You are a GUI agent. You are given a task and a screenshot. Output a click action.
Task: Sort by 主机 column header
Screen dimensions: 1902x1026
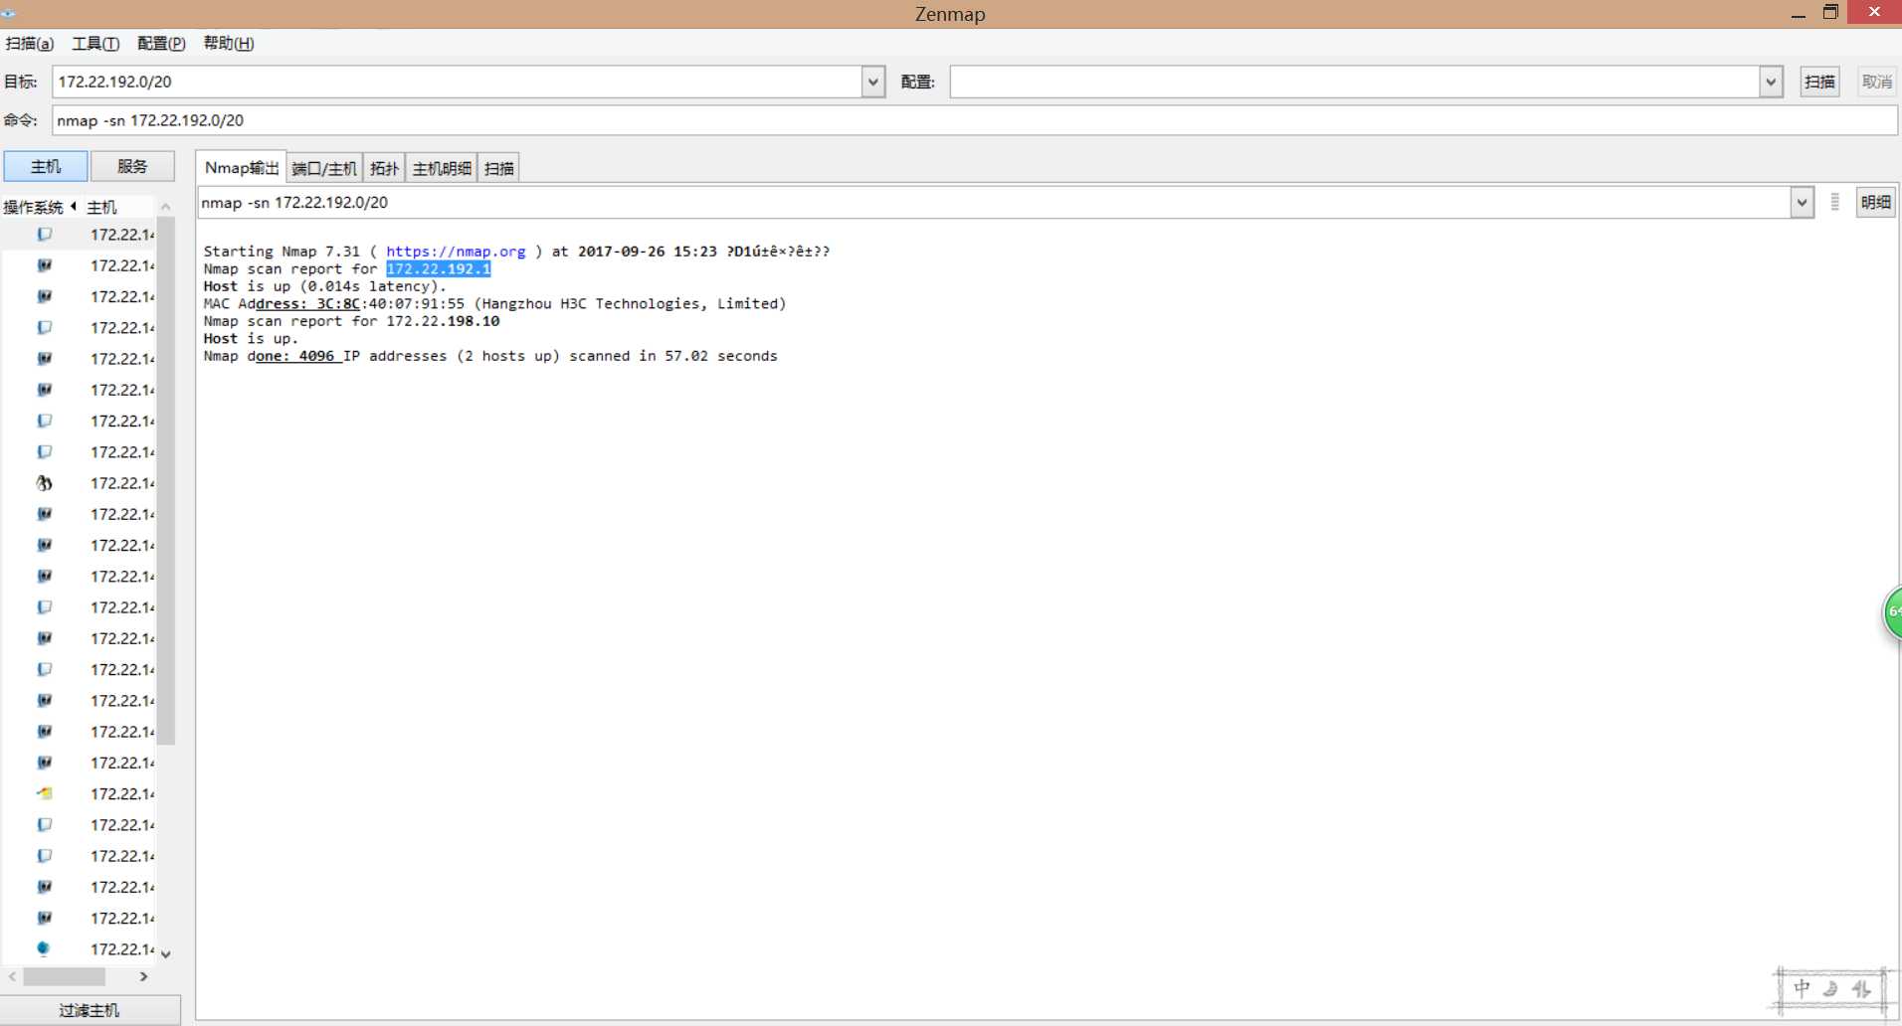pyautogui.click(x=117, y=207)
